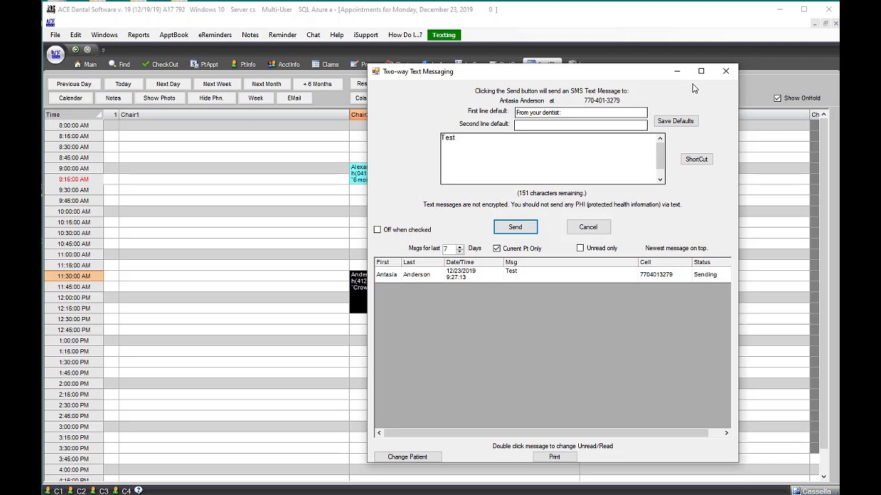
Task: Open the highlighted Texting menu
Action: 444,35
